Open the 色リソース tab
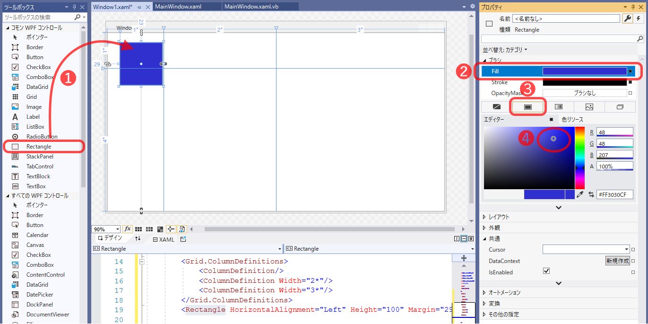648x324 pixels. pyautogui.click(x=572, y=120)
